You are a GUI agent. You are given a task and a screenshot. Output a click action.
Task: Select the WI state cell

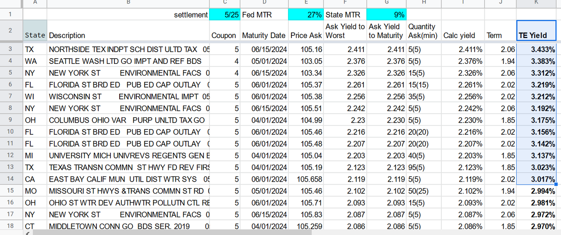[35, 97]
